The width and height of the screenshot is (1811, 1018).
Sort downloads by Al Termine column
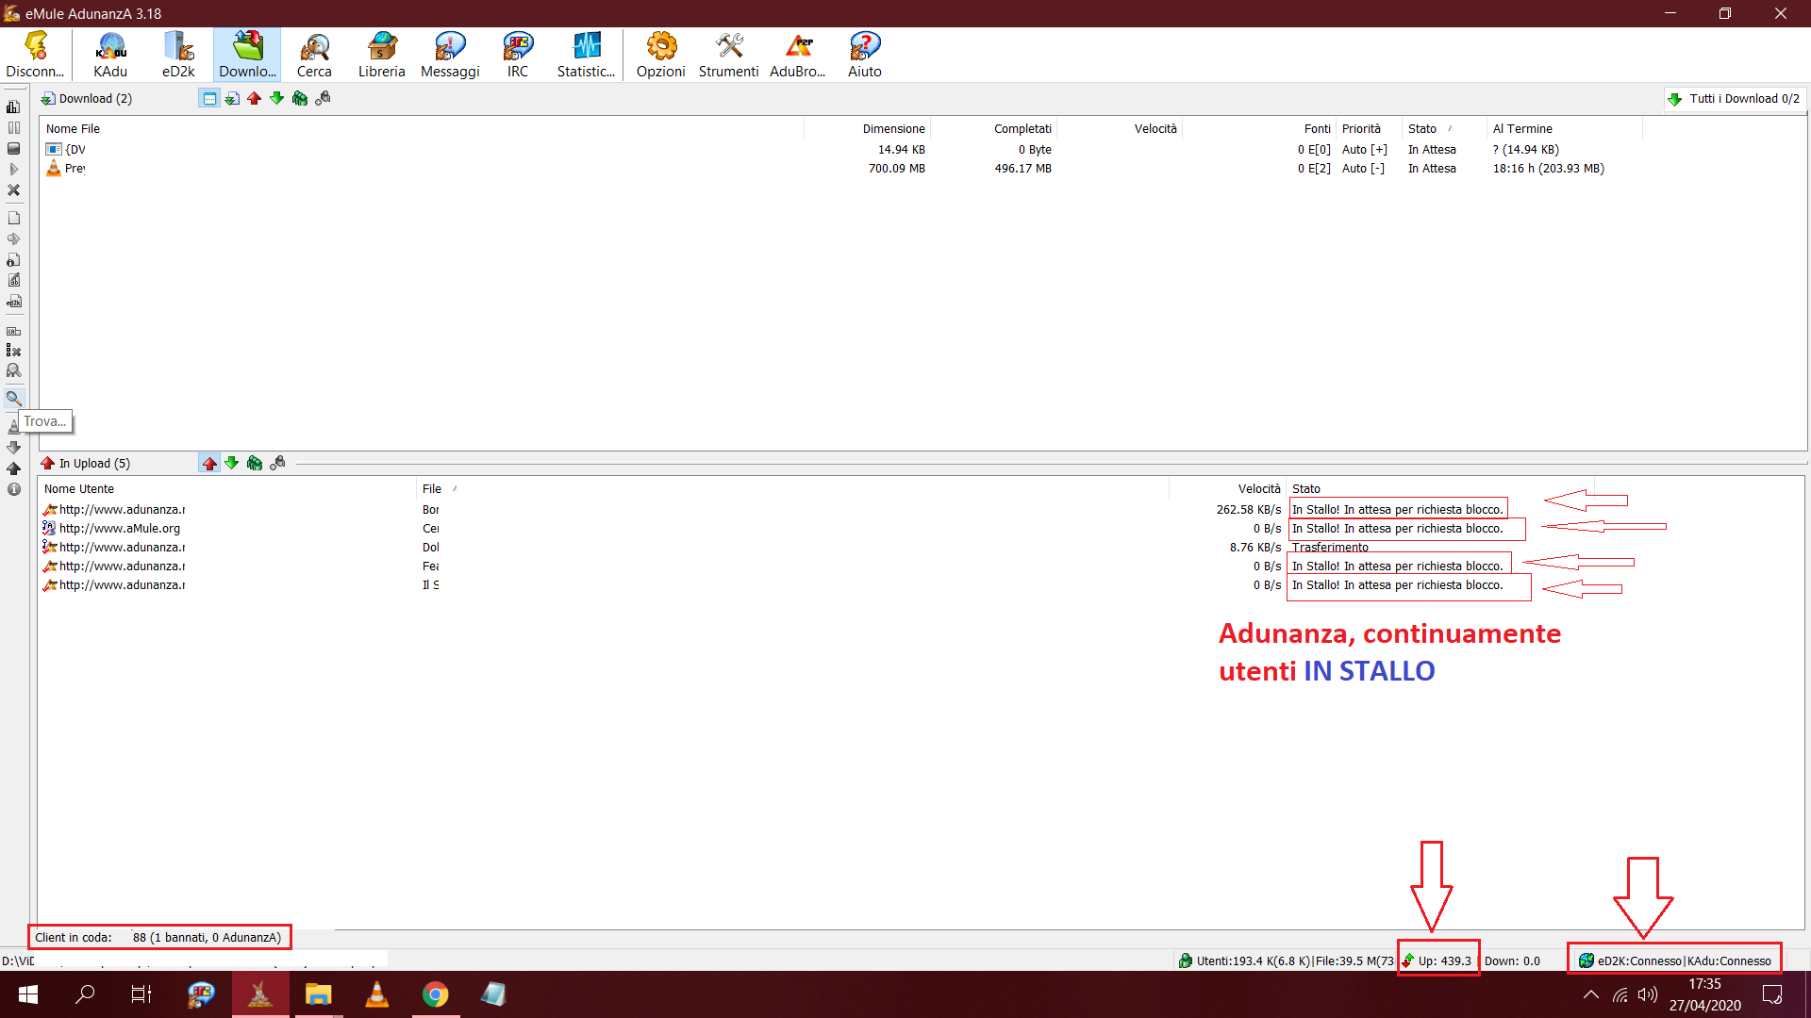(1564, 128)
